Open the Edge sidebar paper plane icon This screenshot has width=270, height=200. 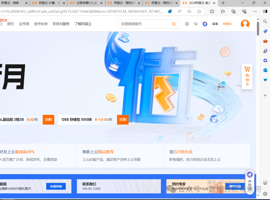(265, 80)
